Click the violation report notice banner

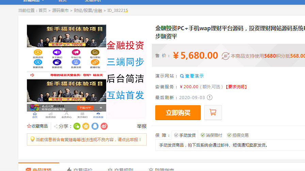pyautogui.click(x=87, y=139)
